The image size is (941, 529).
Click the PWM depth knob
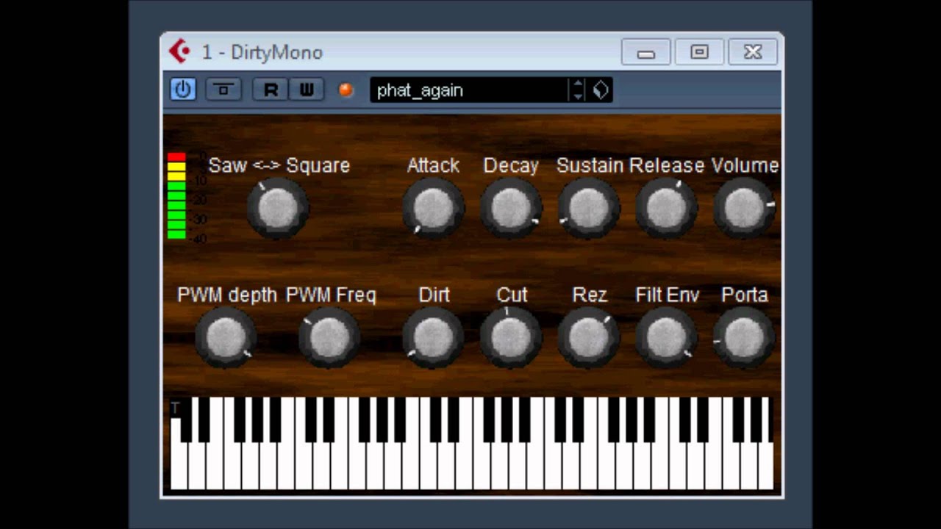(226, 338)
